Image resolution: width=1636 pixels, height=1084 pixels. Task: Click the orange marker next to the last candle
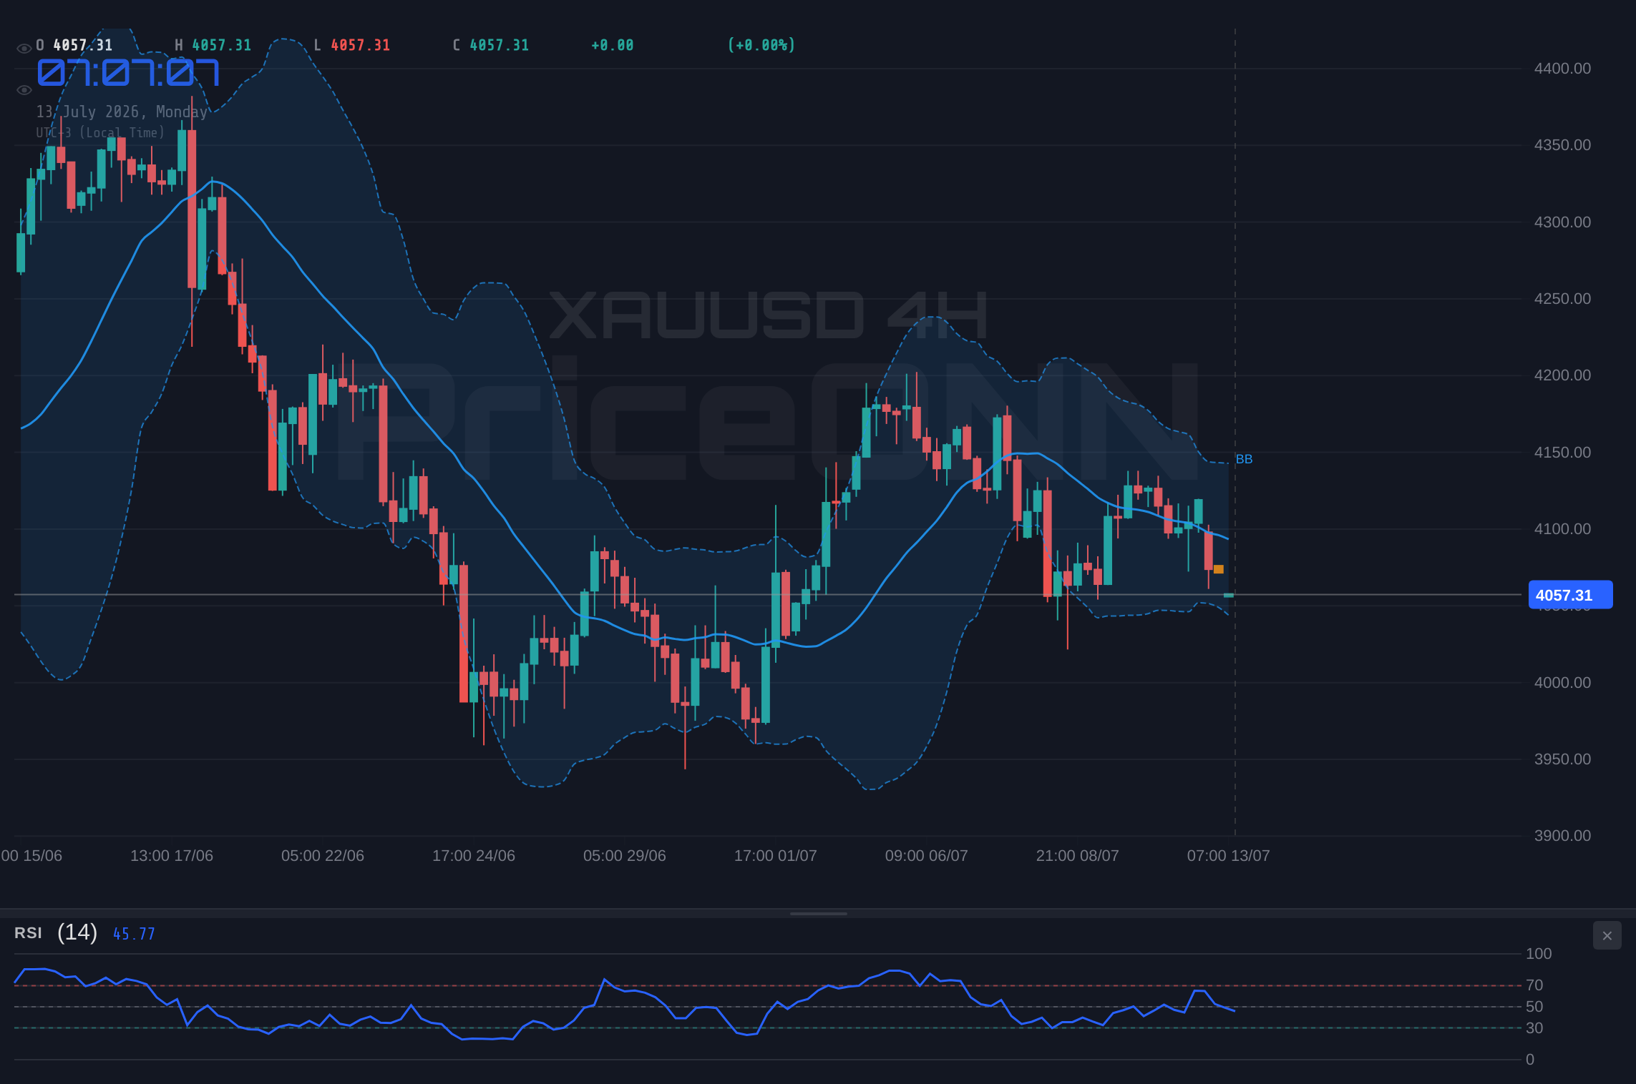[1219, 569]
